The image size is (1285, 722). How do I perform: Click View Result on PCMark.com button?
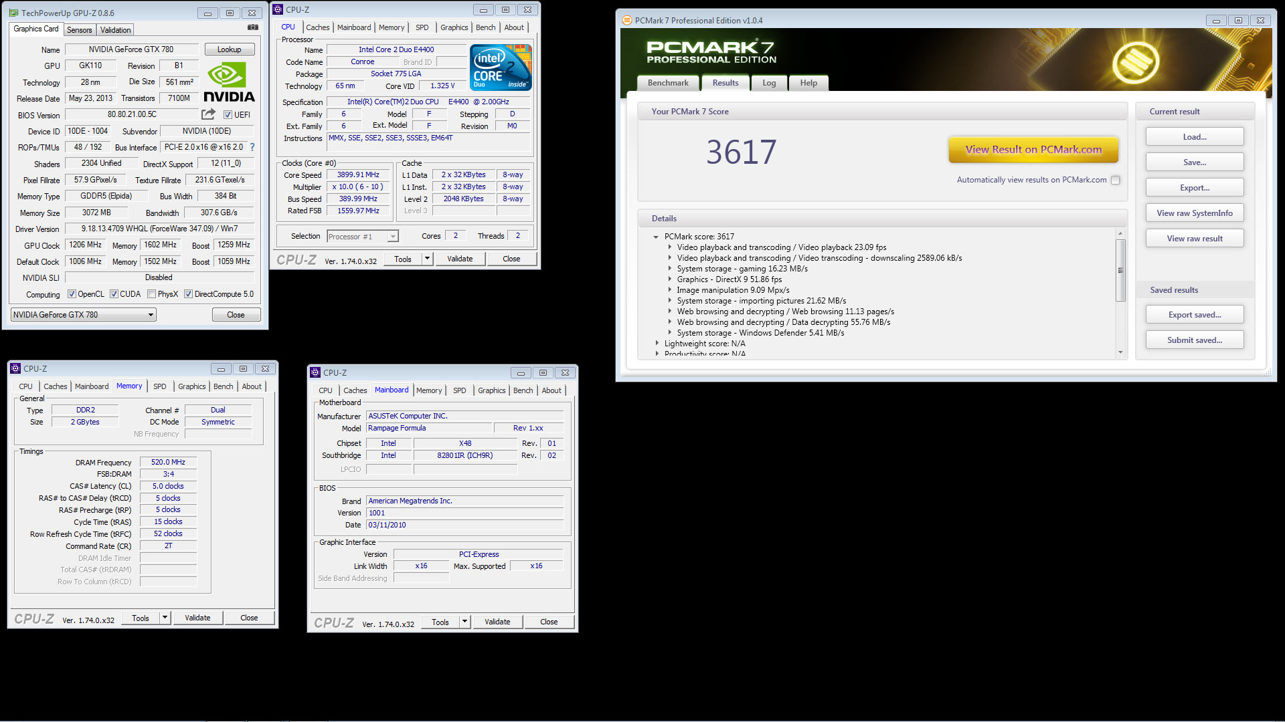click(x=1033, y=150)
